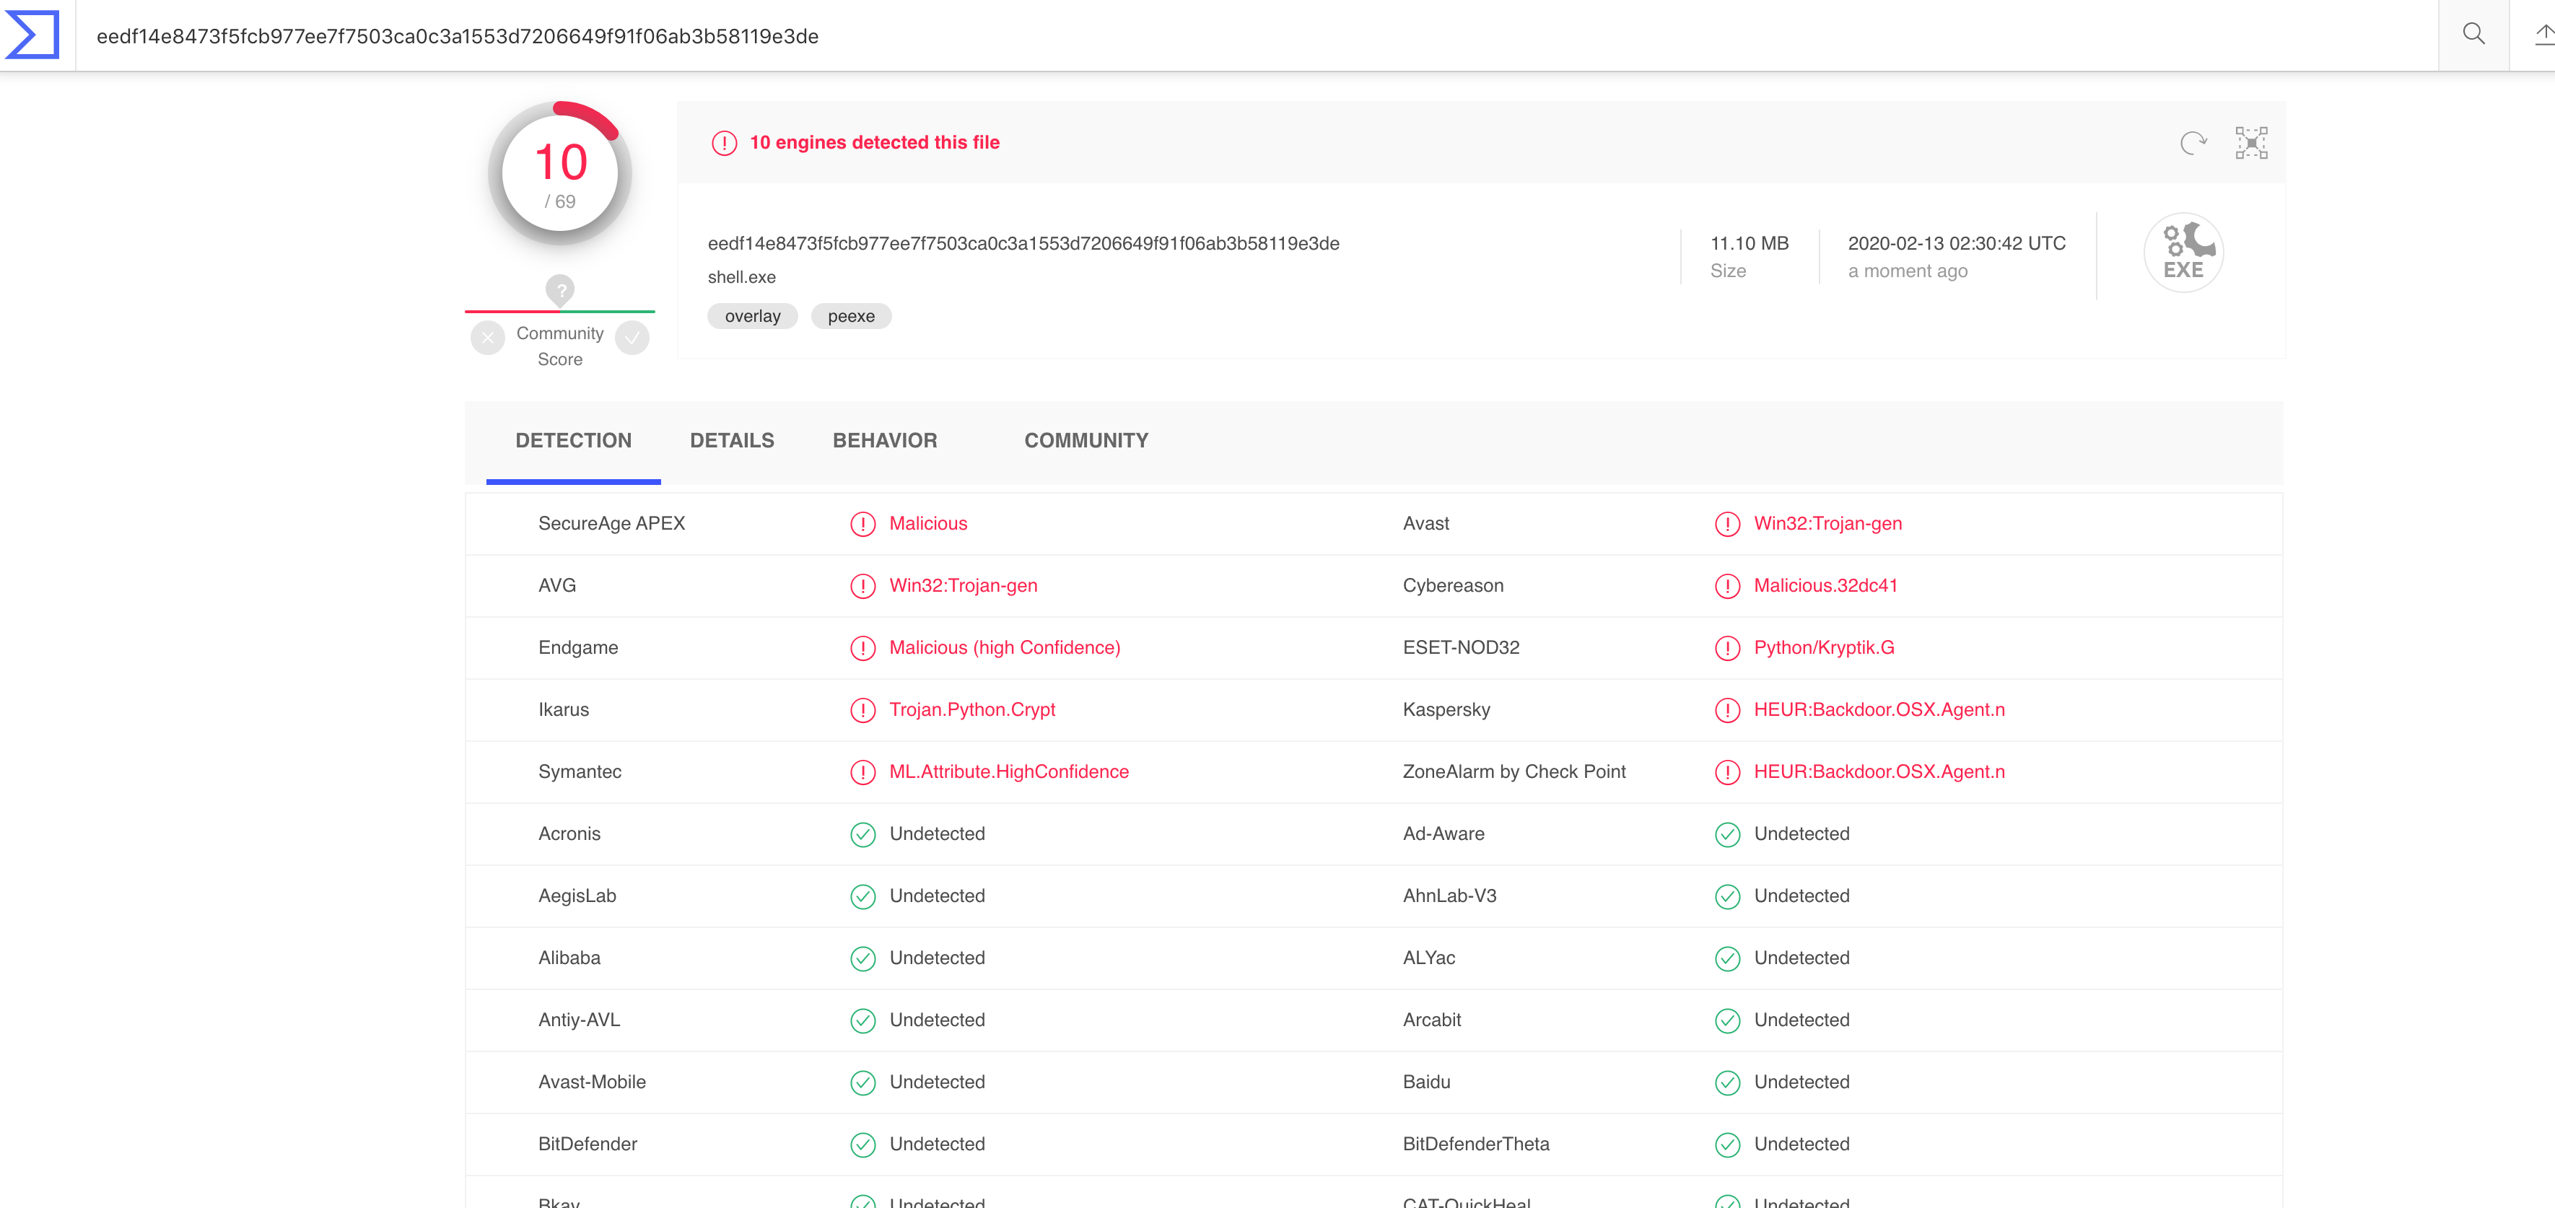The height and width of the screenshot is (1208, 2555).
Task: Click the Acronis undetected check icon
Action: click(863, 834)
